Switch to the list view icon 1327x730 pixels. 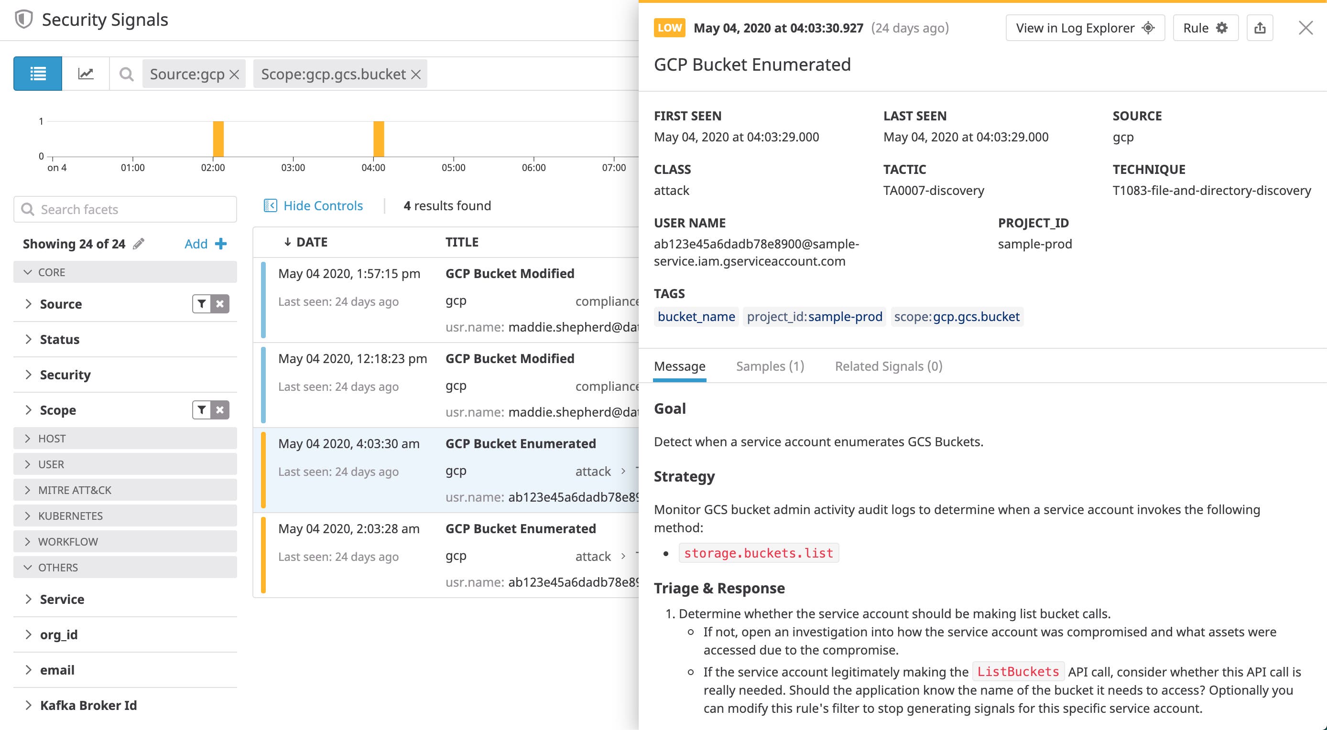[x=37, y=73]
